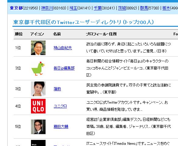Click the ITmedia black avatar icon
Viewport: 178px width, 146px height.
[38, 143]
